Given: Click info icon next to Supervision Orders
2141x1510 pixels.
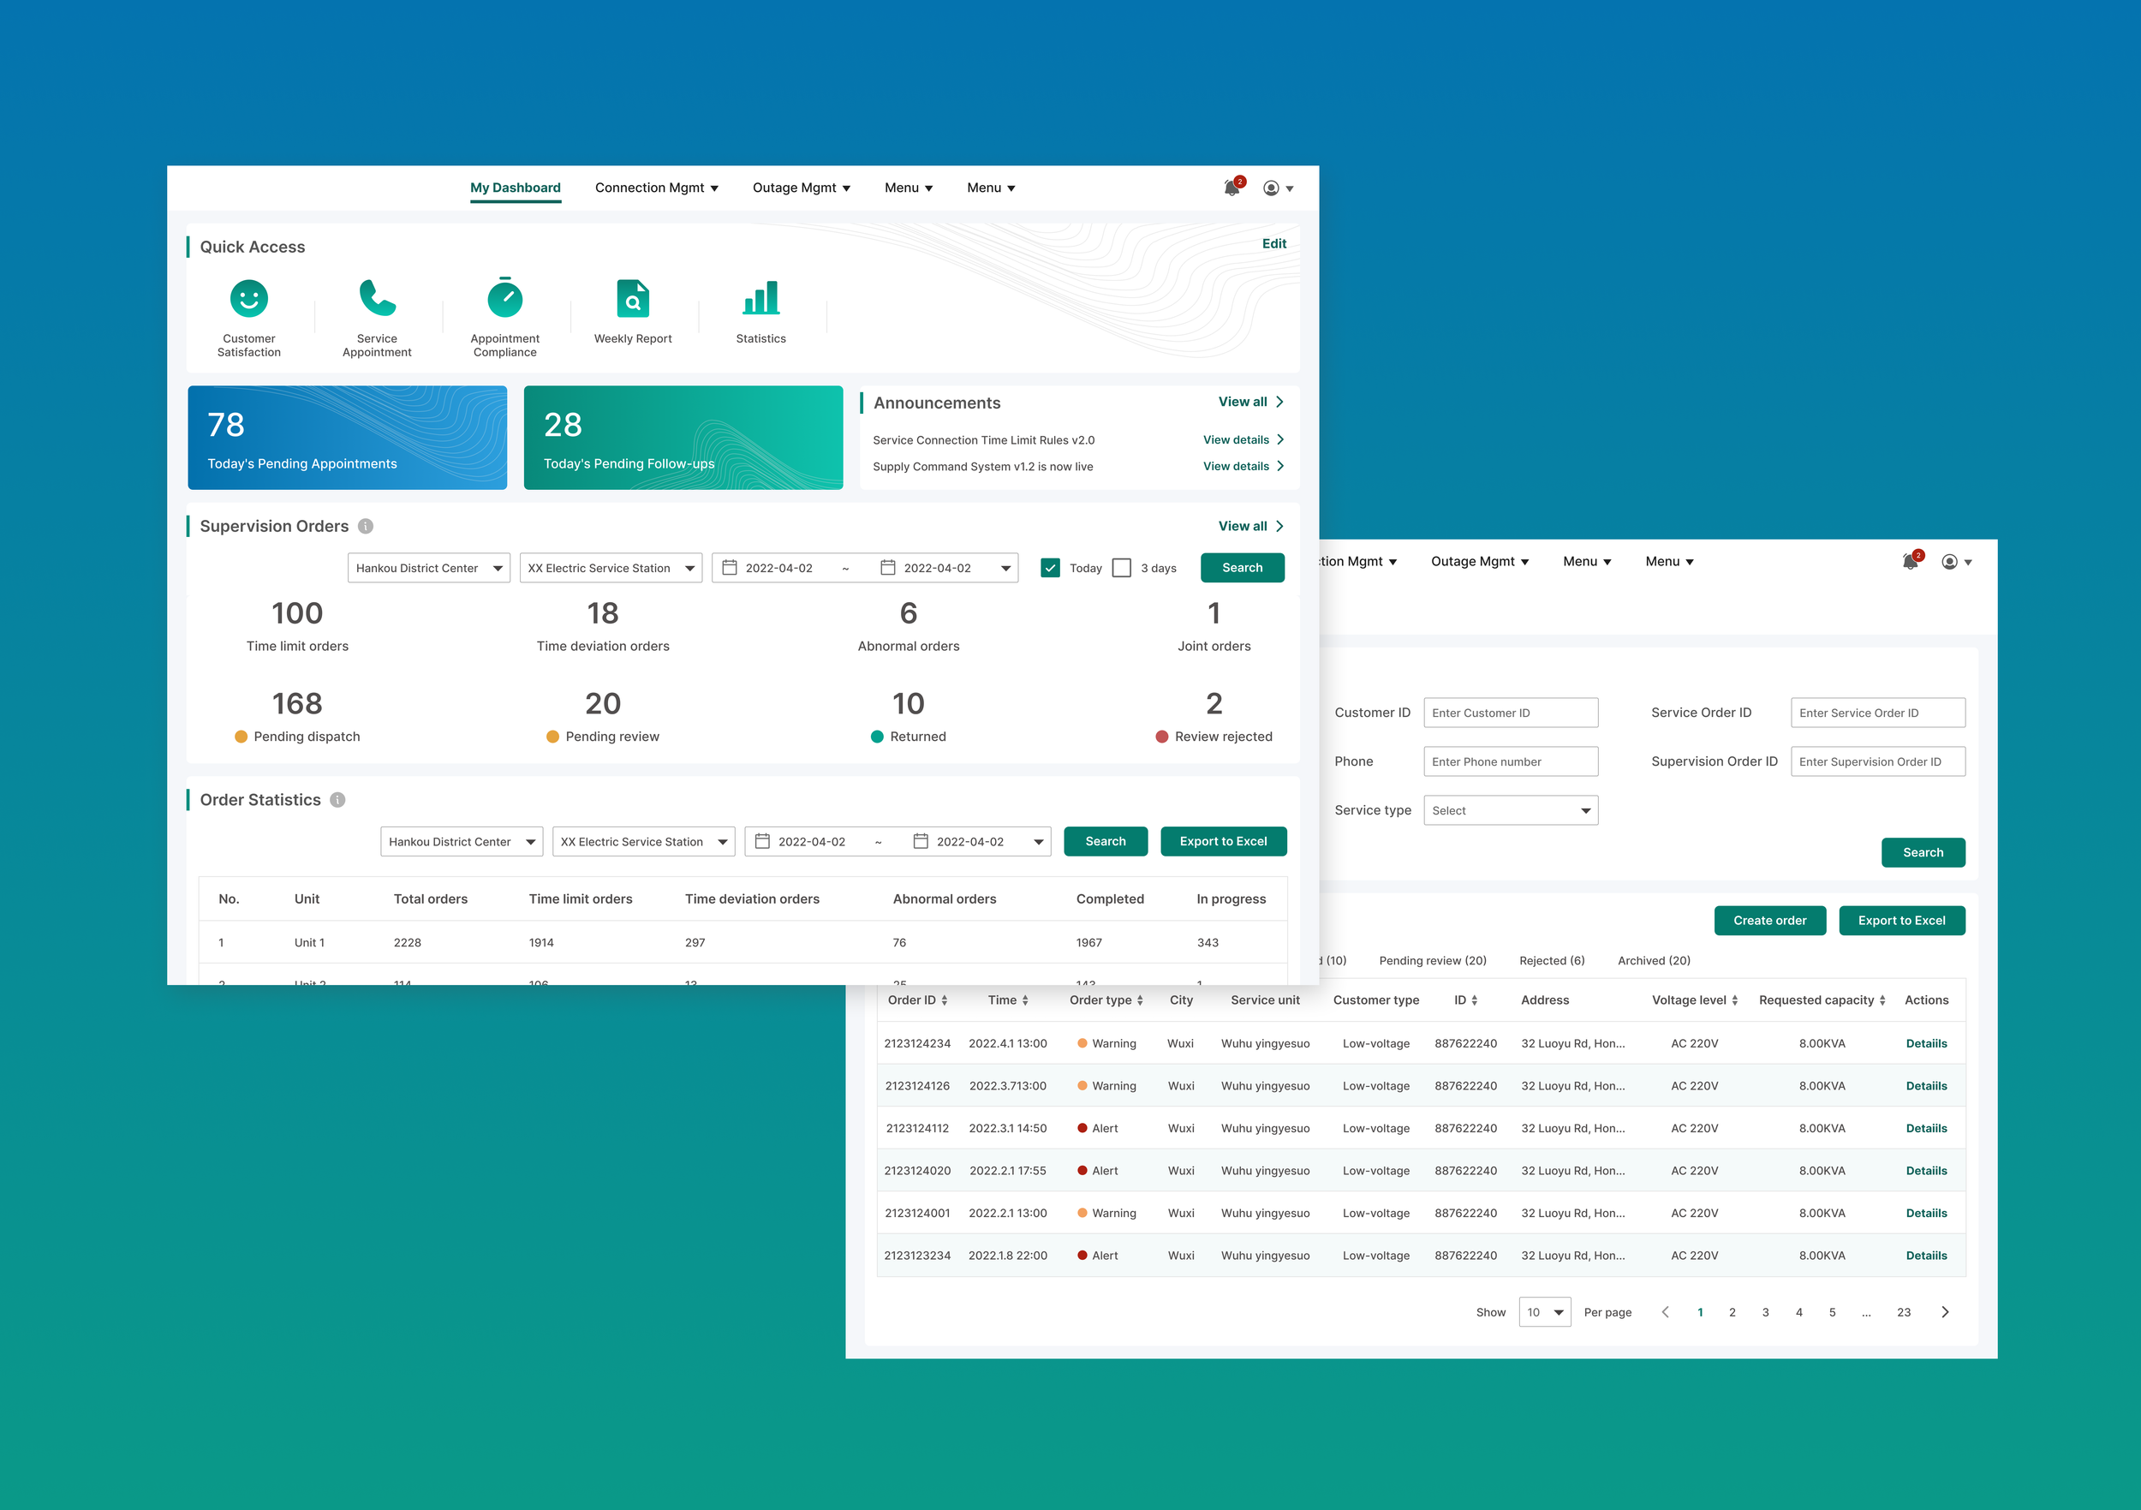Looking at the screenshot, I should [x=366, y=526].
